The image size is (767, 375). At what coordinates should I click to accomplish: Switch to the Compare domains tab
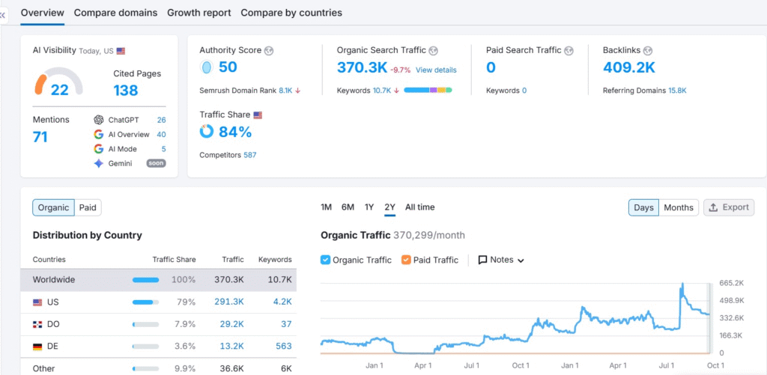coord(115,13)
